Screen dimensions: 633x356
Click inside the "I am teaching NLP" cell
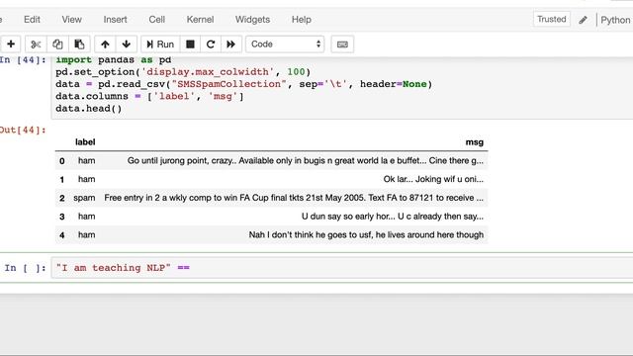(342, 268)
